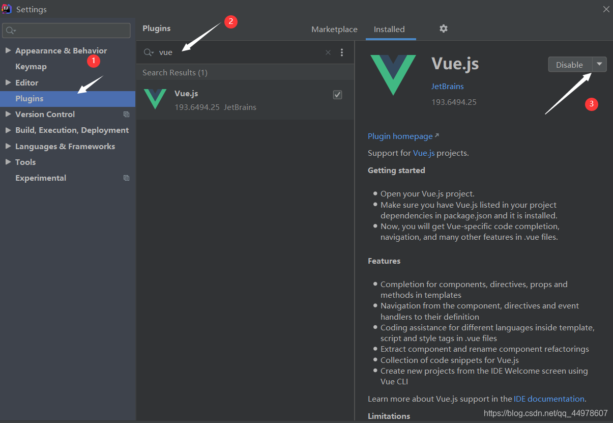Viewport: 613px width, 423px height.
Task: Click the large Vue.js logo in the details pane
Action: point(393,75)
